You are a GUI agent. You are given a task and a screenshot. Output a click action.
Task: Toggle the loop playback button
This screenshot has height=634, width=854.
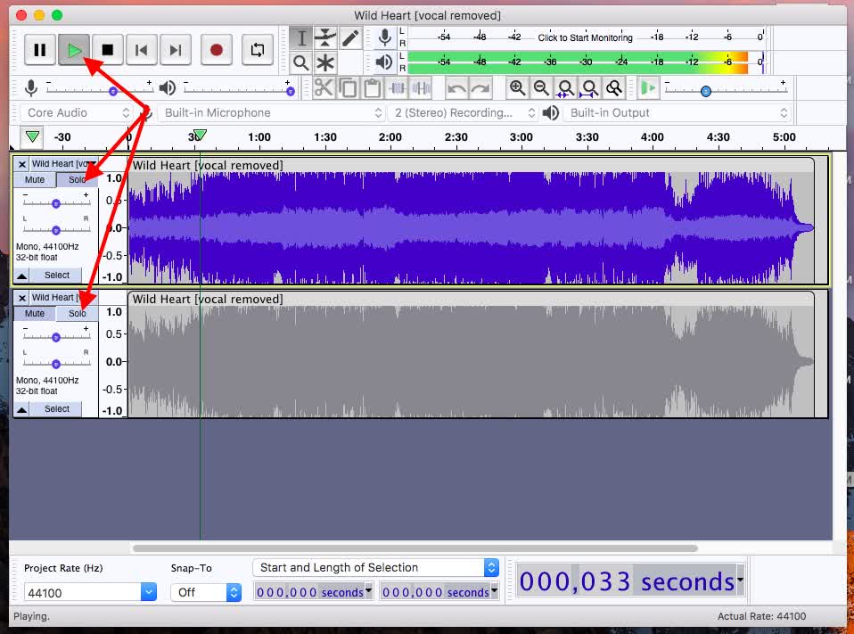coord(257,50)
